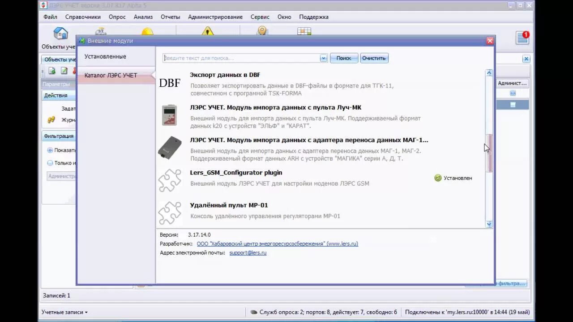Click the version value 3.17.14.0
The width and height of the screenshot is (573, 322).
pos(199,235)
